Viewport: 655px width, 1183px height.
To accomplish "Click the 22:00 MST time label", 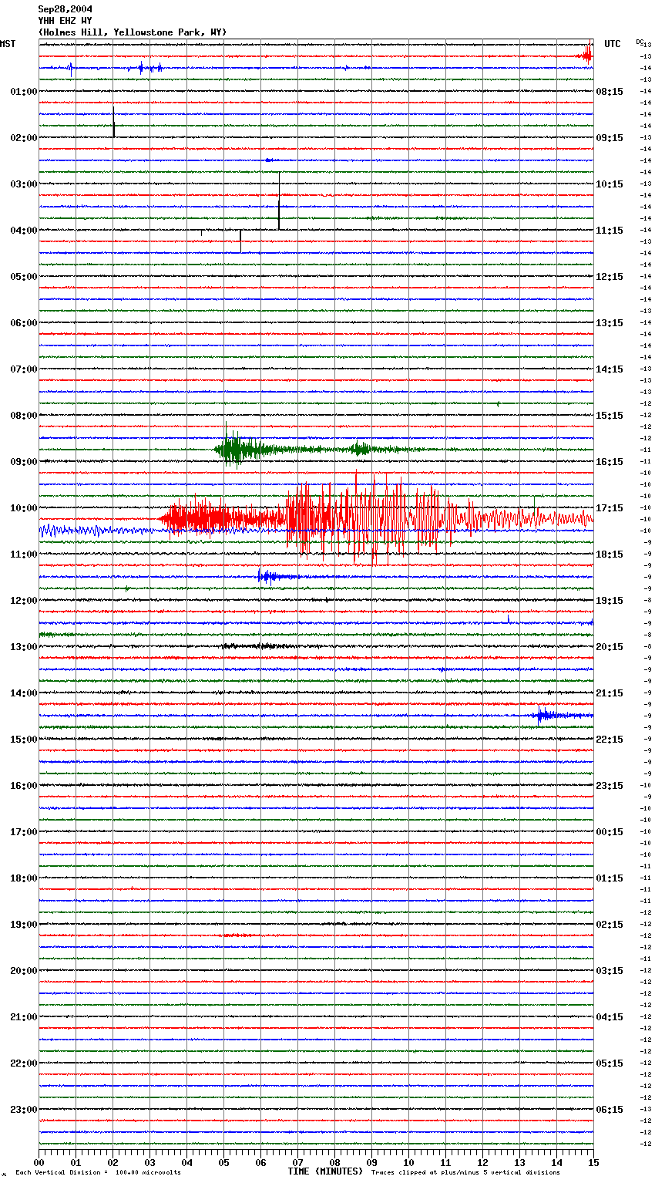I will 24,1063.
